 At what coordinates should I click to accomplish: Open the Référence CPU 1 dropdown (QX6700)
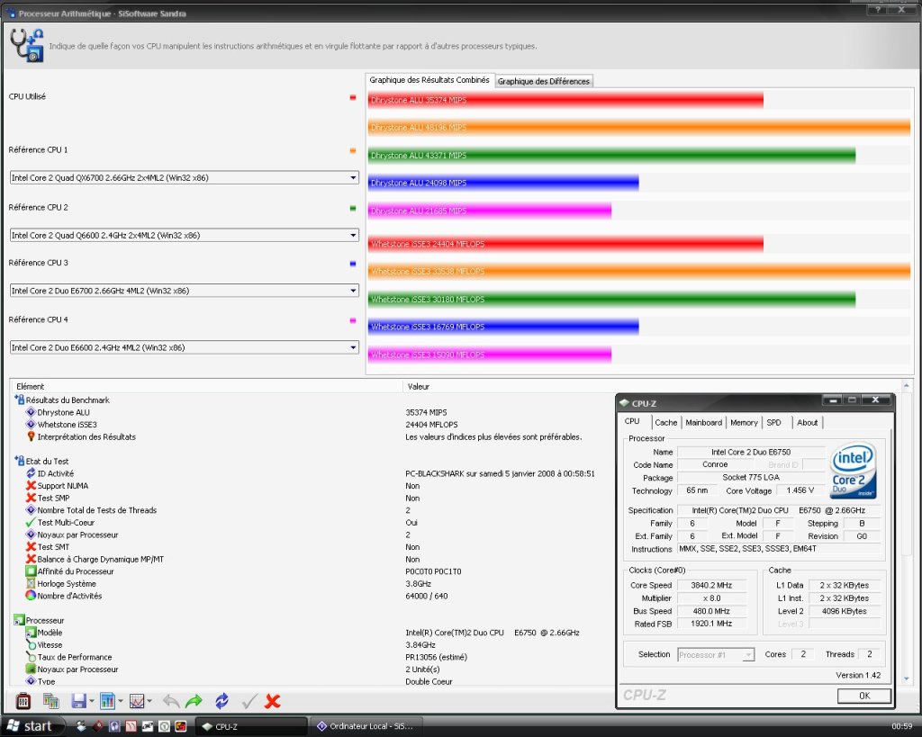[185, 177]
